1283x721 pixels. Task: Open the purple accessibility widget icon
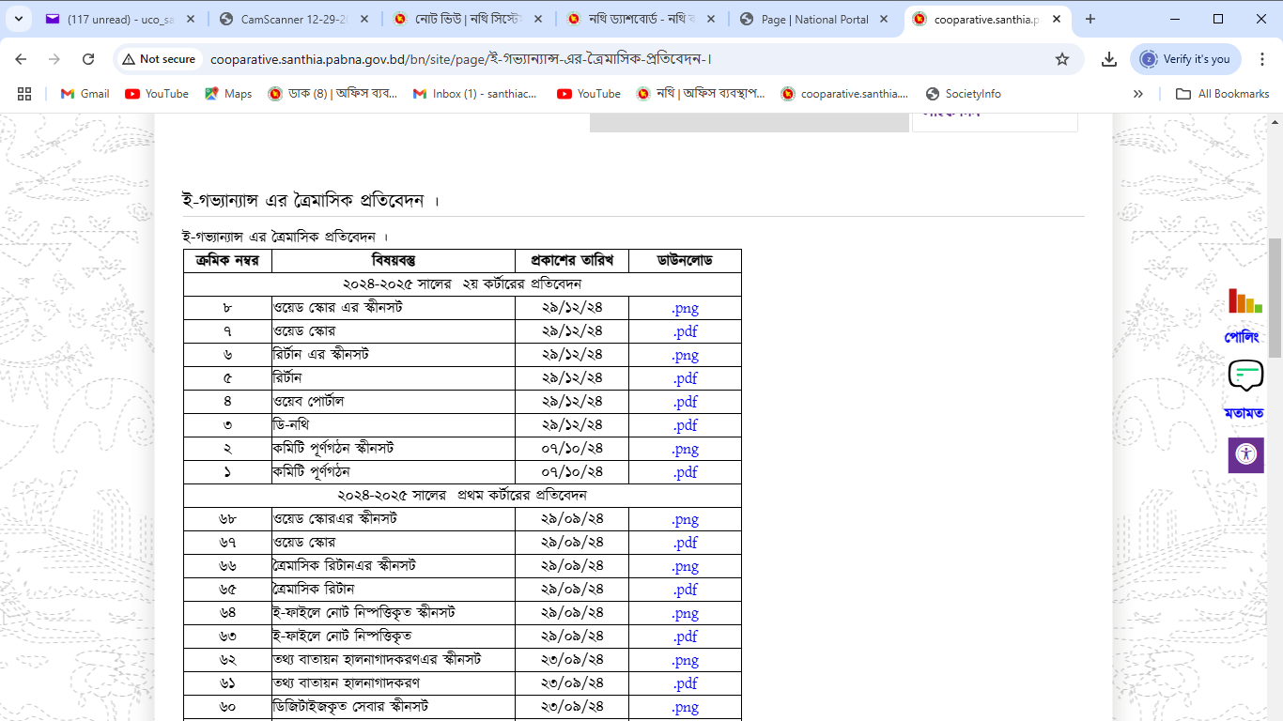(x=1245, y=455)
